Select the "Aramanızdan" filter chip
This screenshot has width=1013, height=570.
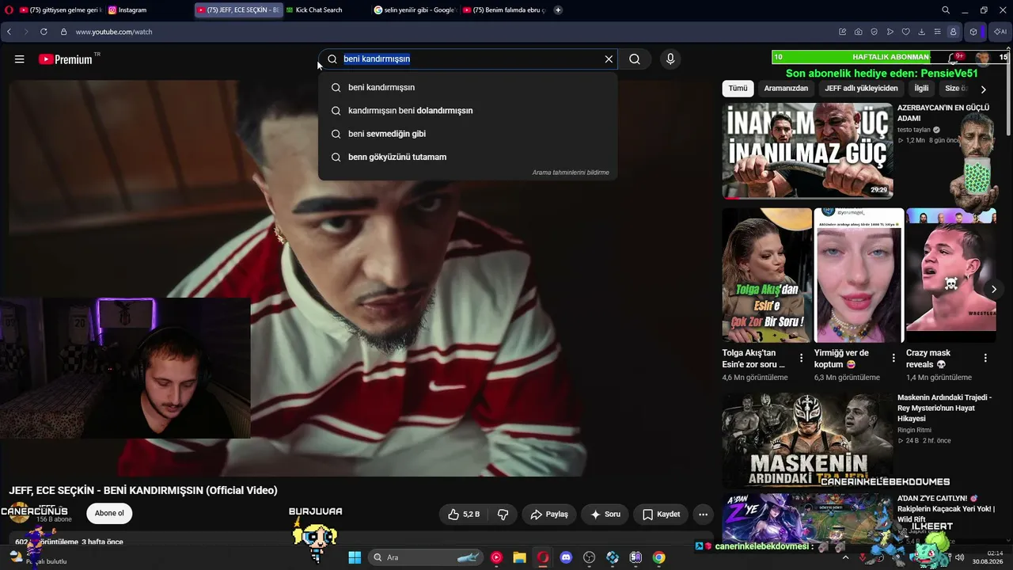tap(786, 89)
